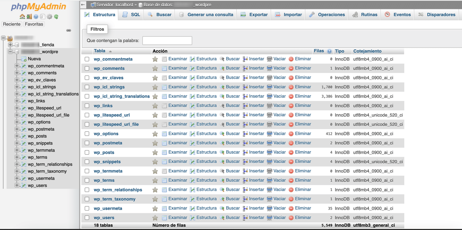Tick the wp_options row checkbox
This screenshot has height=230, width=462.
[x=87, y=134]
